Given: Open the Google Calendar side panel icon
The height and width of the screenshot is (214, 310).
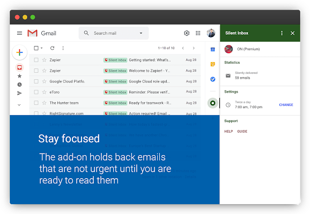Looking at the screenshot, I should tap(213, 49).
